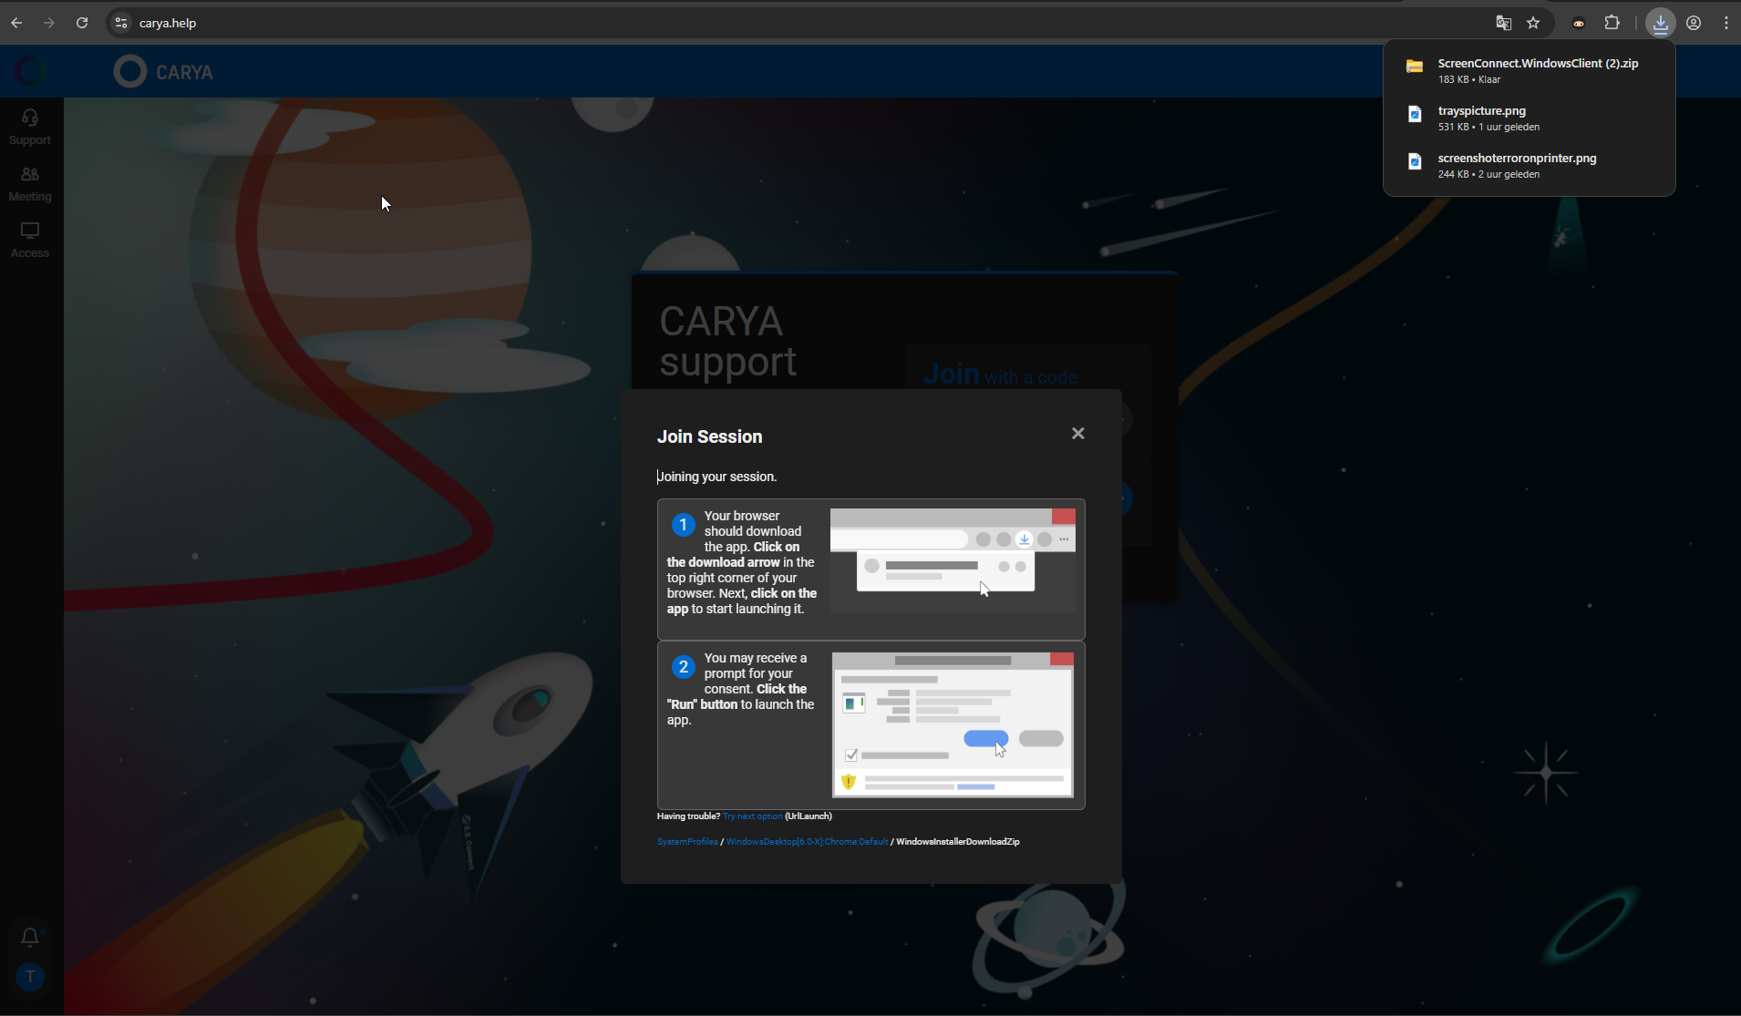Click the Join Session dialog title

[x=709, y=436]
